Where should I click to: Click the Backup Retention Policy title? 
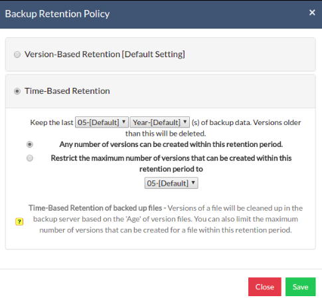tap(57, 14)
